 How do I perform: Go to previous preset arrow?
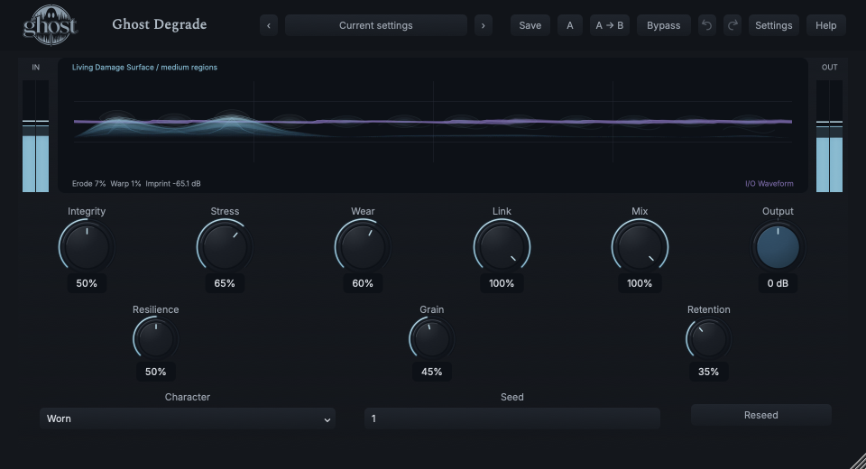click(x=269, y=25)
